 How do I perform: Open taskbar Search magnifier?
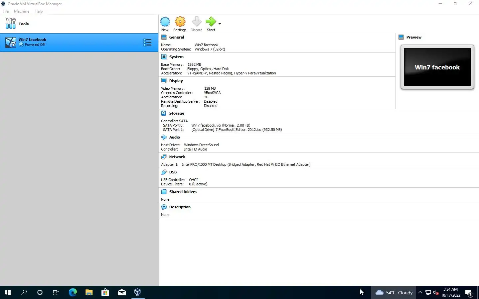pyautogui.click(x=24, y=292)
